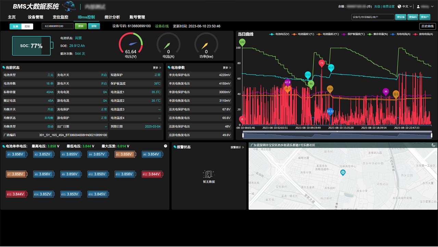Open the help question-mark icon in cell voltage panel
This screenshot has height=247, width=438.
pos(166,146)
